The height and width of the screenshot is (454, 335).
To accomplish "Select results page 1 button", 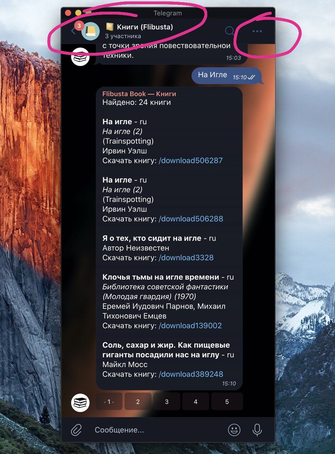I will point(109,402).
